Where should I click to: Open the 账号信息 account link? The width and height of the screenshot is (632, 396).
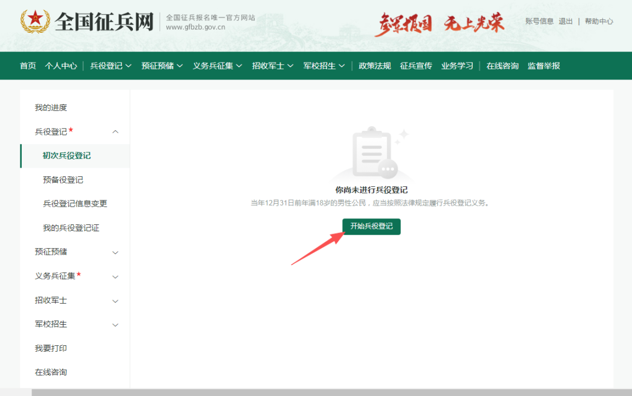click(x=538, y=20)
